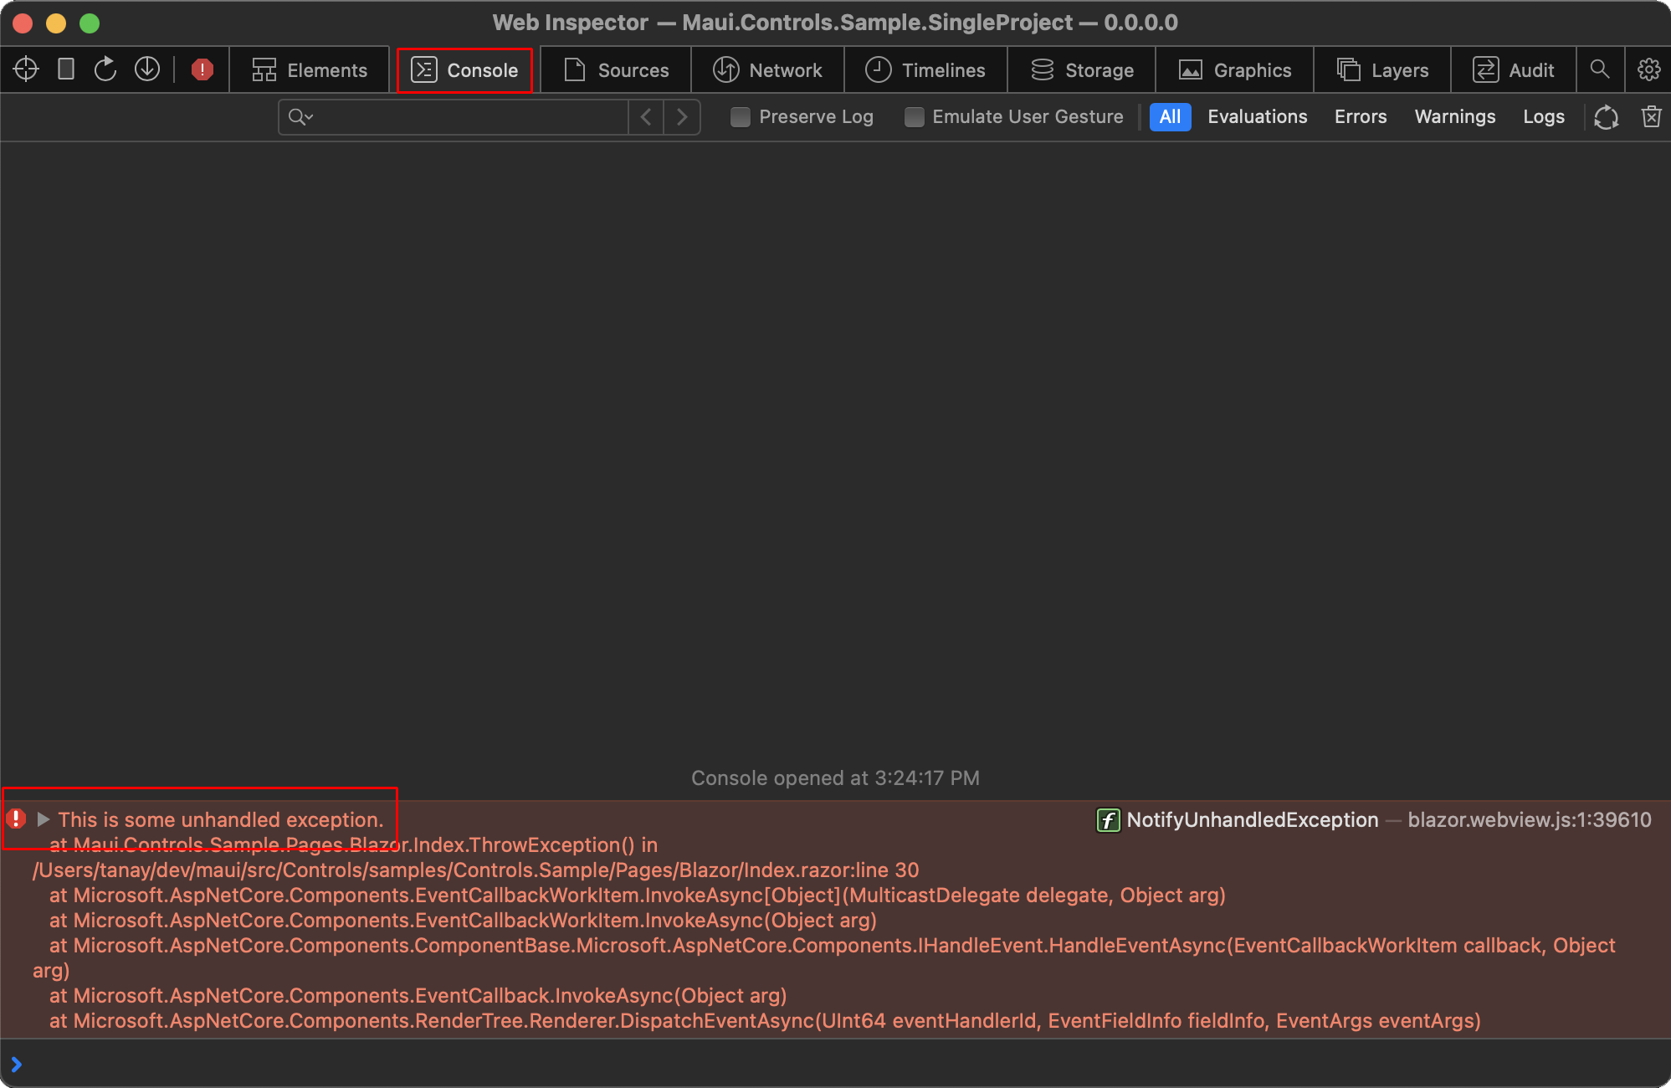Enable the Preserve Log checkbox
The image size is (1671, 1088).
point(741,117)
